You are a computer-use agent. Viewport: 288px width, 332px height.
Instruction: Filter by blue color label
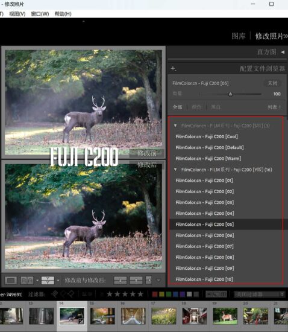[x=175, y=294]
